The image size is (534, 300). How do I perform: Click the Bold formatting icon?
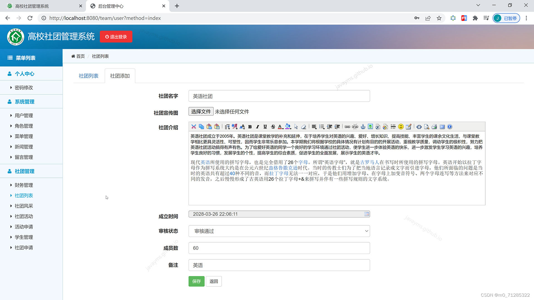click(250, 127)
